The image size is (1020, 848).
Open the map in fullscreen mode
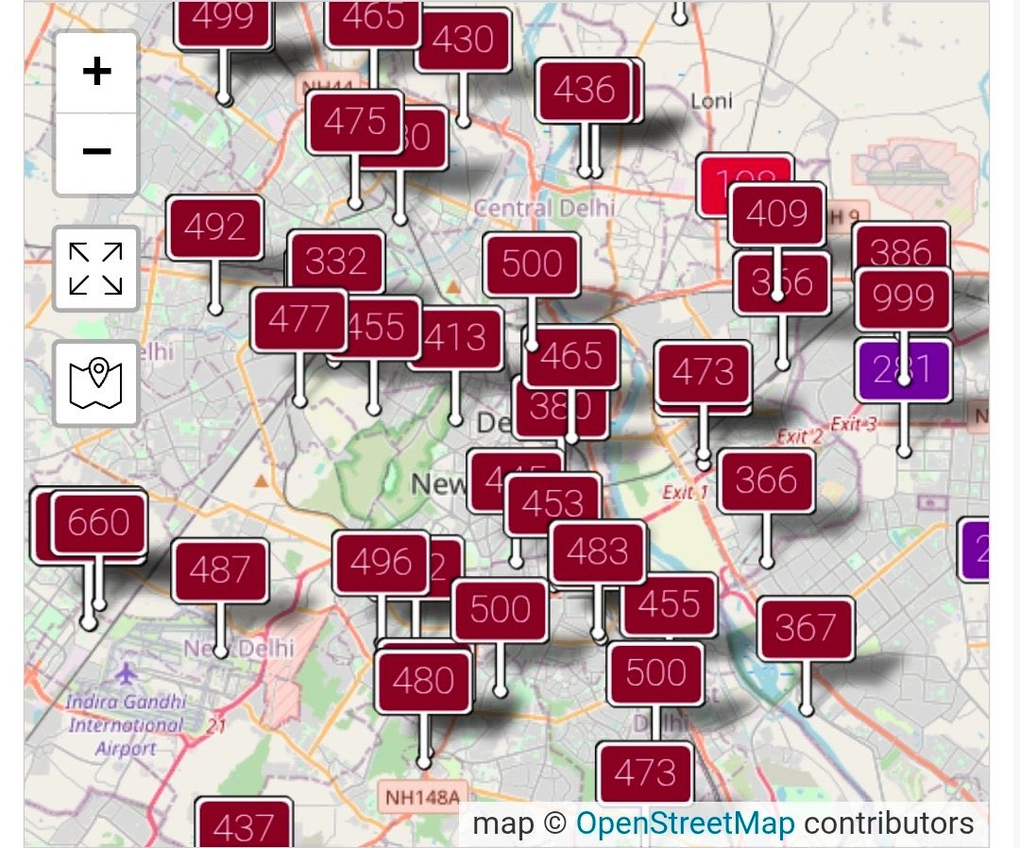96,268
